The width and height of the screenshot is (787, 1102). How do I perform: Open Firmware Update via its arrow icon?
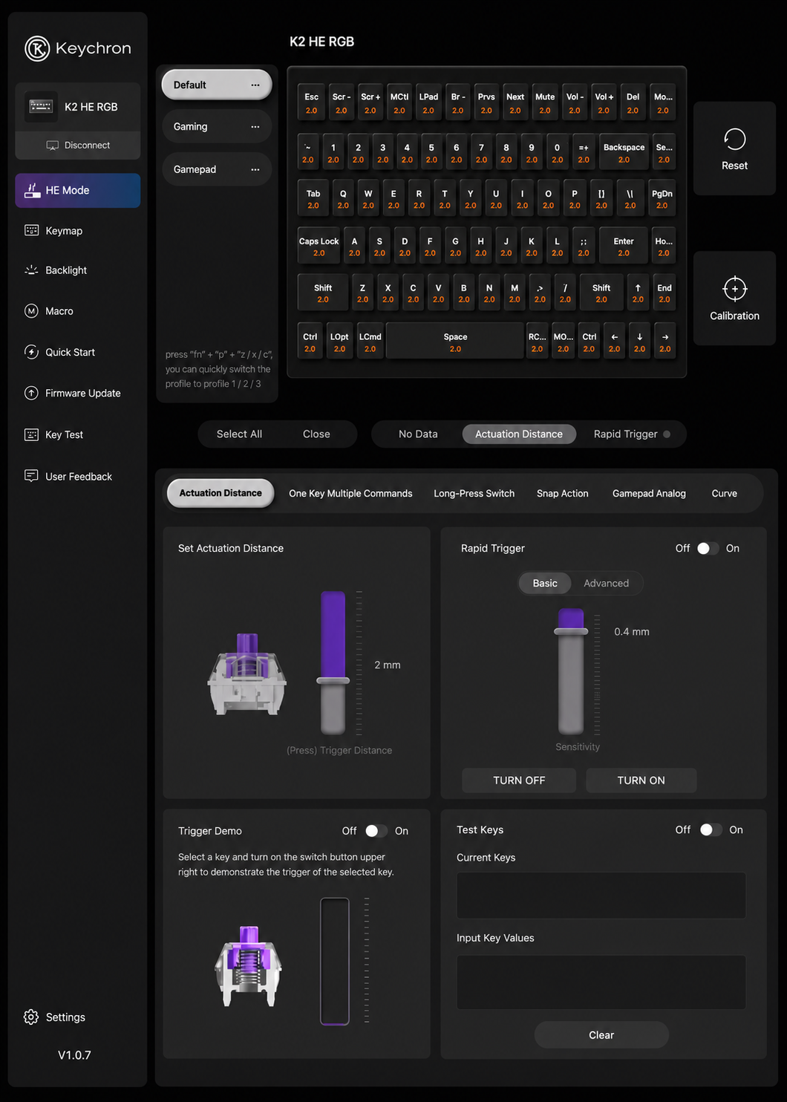[x=31, y=393]
